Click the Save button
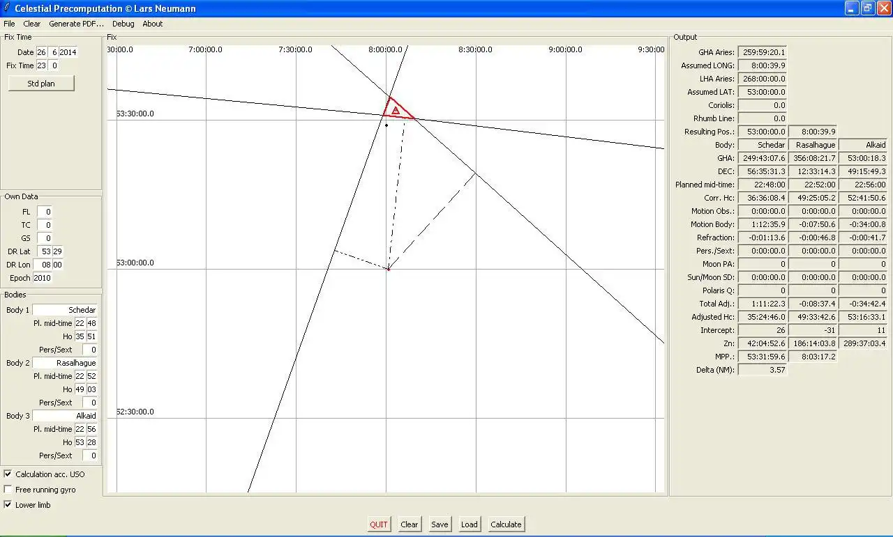The image size is (893, 537). pyautogui.click(x=440, y=524)
